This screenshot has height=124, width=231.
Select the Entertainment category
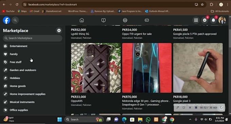pos(33,46)
